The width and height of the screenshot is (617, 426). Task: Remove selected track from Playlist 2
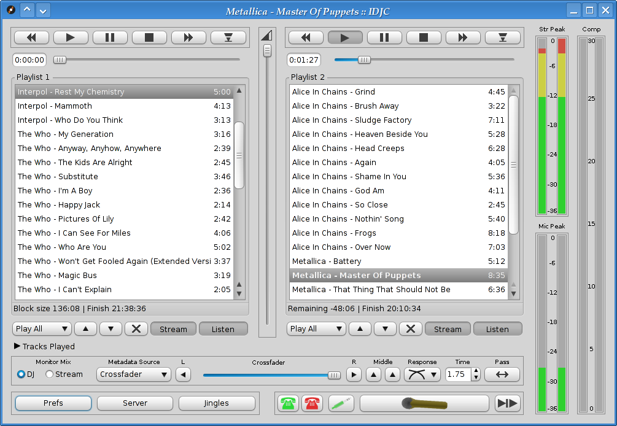click(411, 329)
